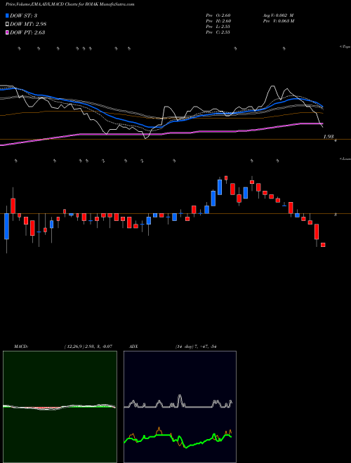Select the 'DOW MT: 2.98' legend text
The width and height of the screenshot is (351, 463).
(x=28, y=24)
